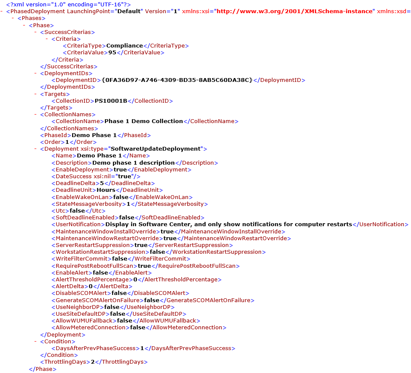Select the EnableWakeOnLan false value
Viewport: 411px width, 373px height.
click(x=121, y=197)
